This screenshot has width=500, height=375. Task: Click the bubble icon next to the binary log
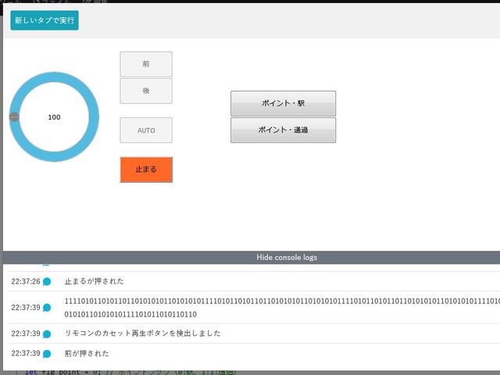[47, 308]
